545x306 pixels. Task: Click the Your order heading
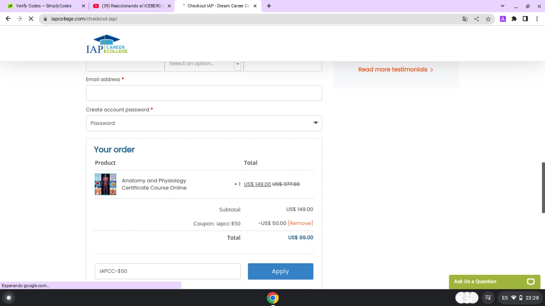[x=114, y=150]
